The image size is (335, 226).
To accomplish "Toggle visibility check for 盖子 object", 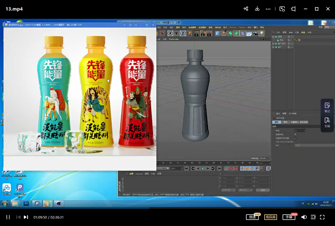I will click(x=292, y=47).
